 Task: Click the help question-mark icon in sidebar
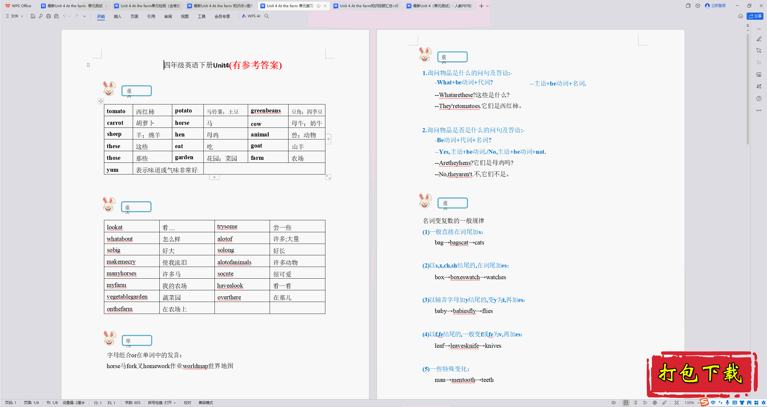[x=759, y=98]
